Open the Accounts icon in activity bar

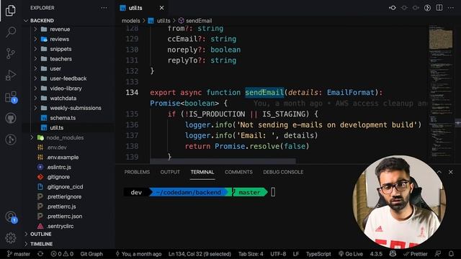click(x=12, y=217)
